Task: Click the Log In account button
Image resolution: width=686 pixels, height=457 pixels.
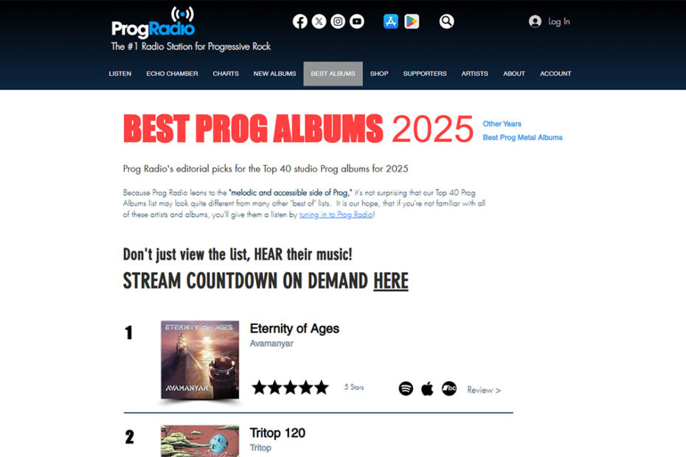Action: 549,21
